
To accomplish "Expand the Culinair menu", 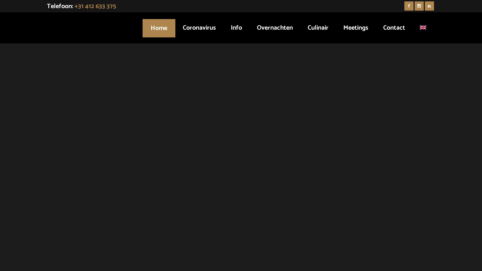I will coord(318,28).
